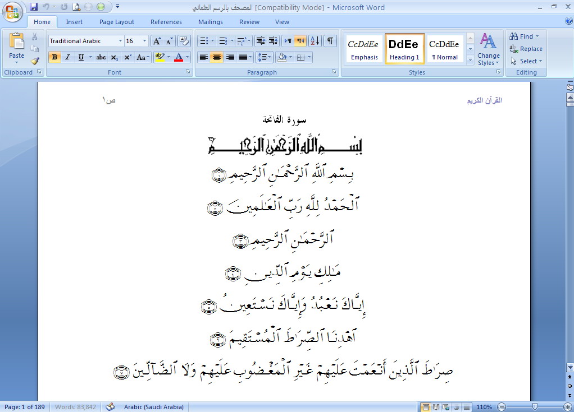574x412 pixels.
Task: Align text to the right
Action: [x=230, y=57]
